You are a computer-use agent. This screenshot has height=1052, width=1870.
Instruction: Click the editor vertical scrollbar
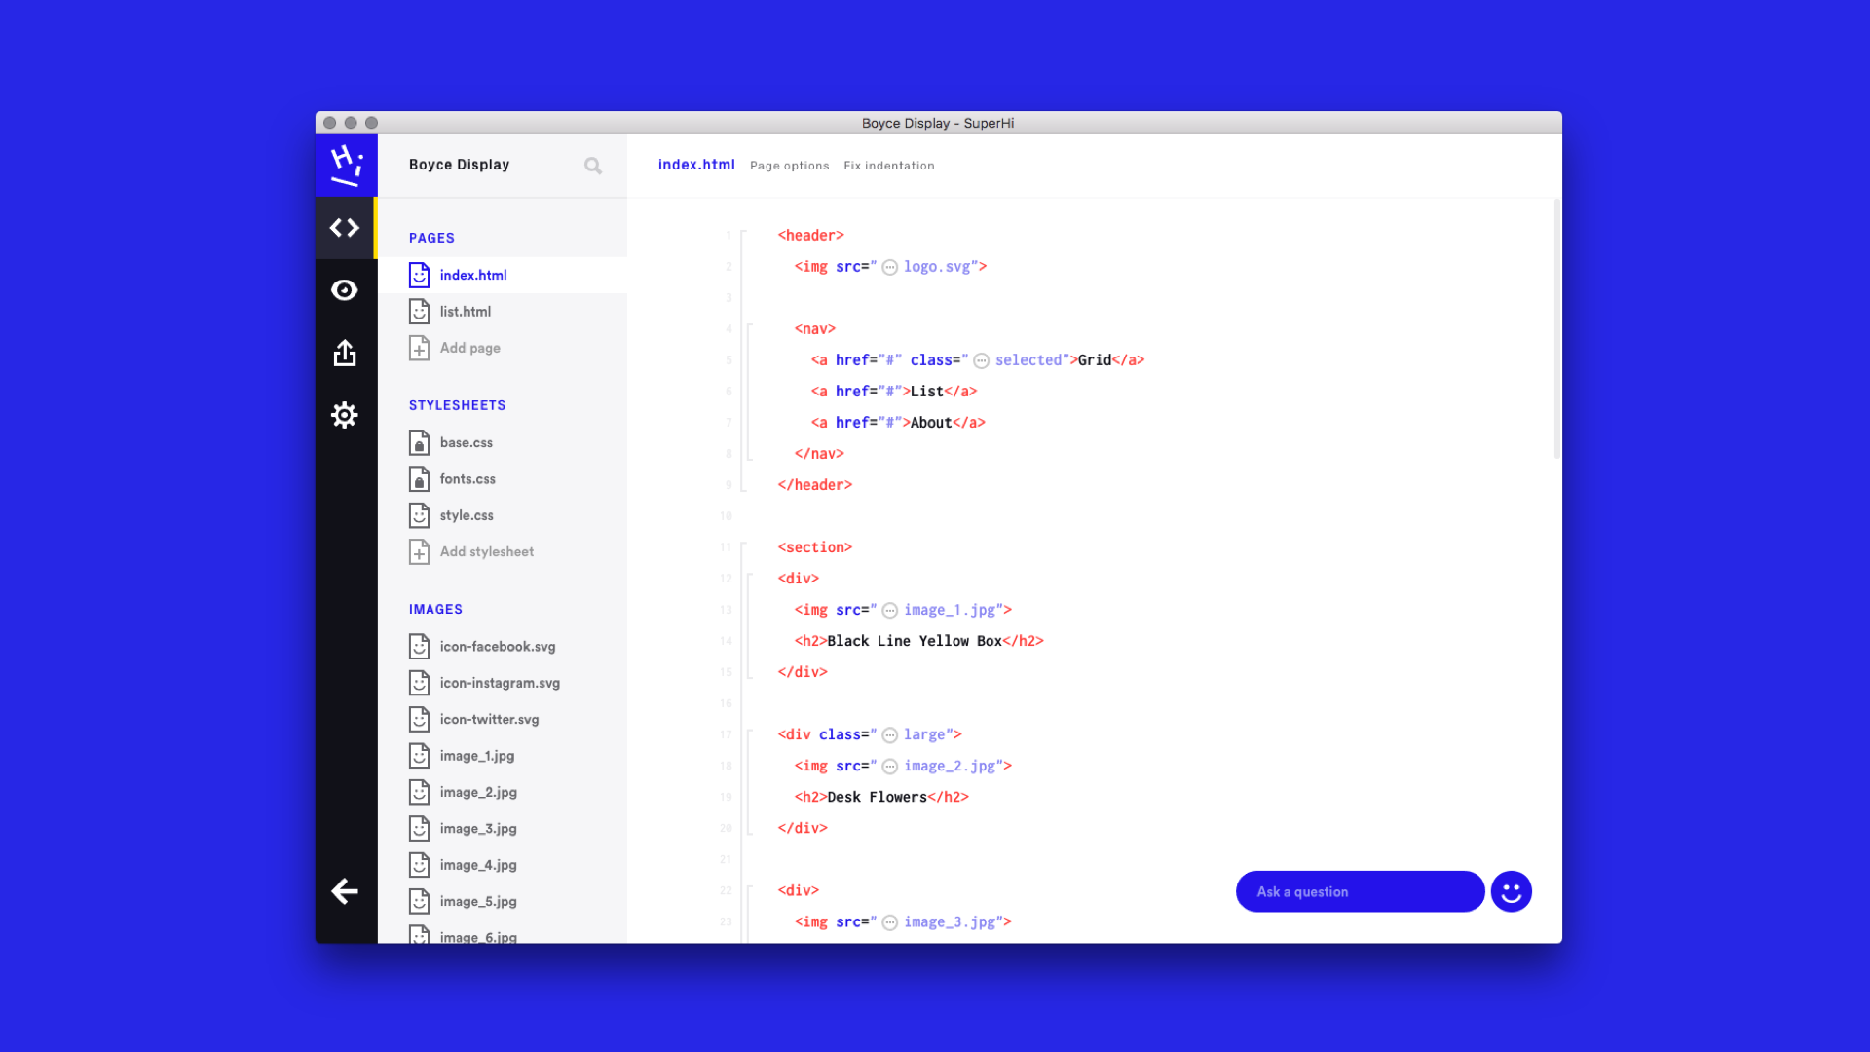[1557, 328]
